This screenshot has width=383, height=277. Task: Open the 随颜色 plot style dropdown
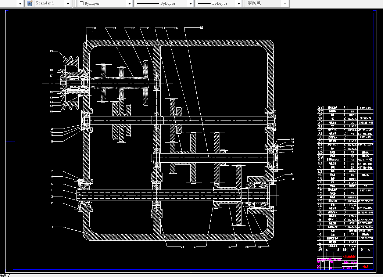pos(285,3)
